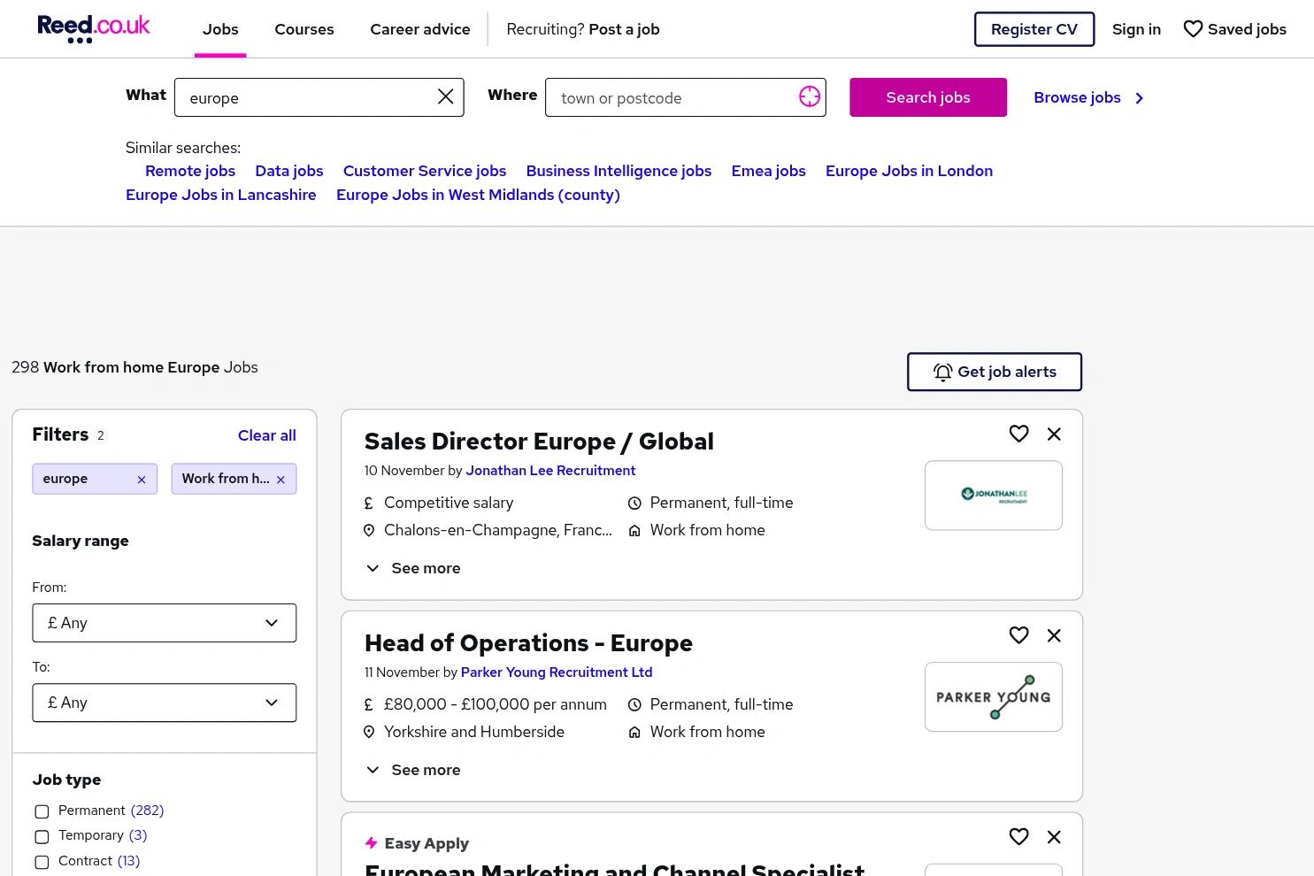
Task: Open the European Marketing and Channel Specialist job title
Action: 614,868
